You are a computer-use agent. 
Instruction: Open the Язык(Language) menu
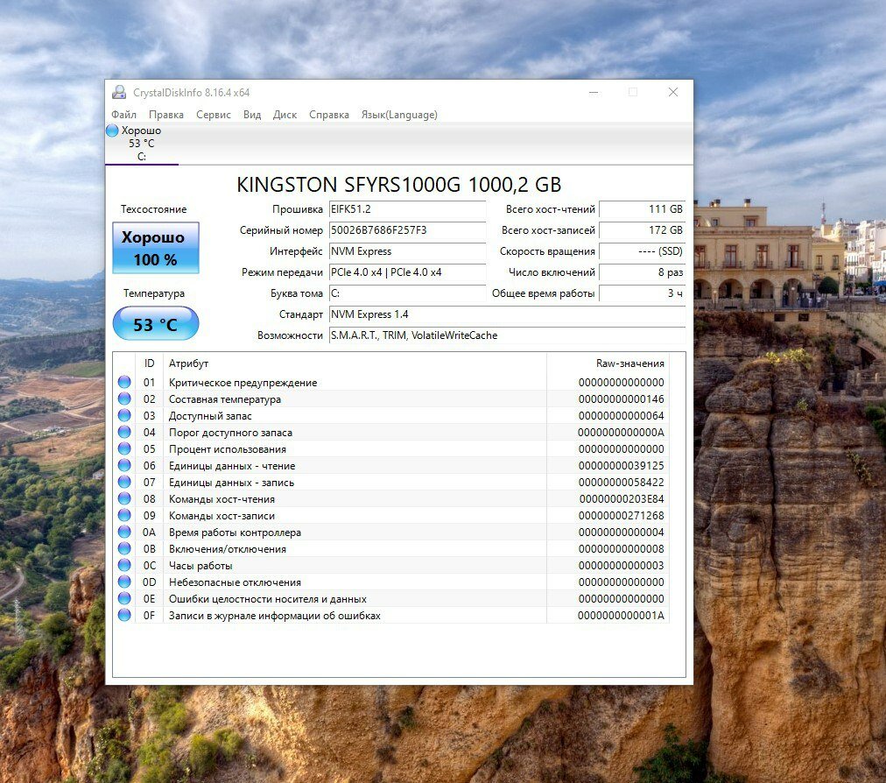coord(399,115)
